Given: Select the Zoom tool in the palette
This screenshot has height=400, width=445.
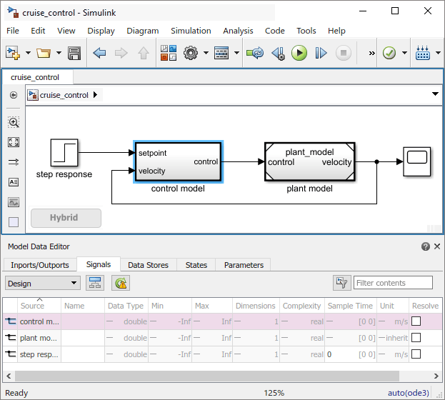Looking at the screenshot, I should coord(14,122).
